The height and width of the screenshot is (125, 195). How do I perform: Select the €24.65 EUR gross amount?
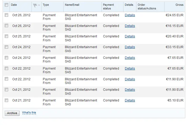click(175, 15)
